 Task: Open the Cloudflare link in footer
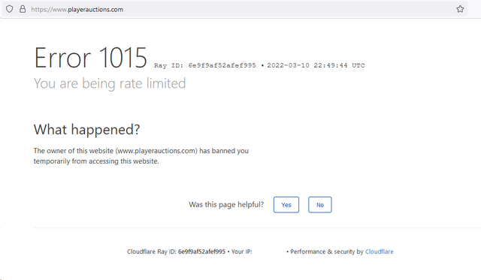click(379, 251)
